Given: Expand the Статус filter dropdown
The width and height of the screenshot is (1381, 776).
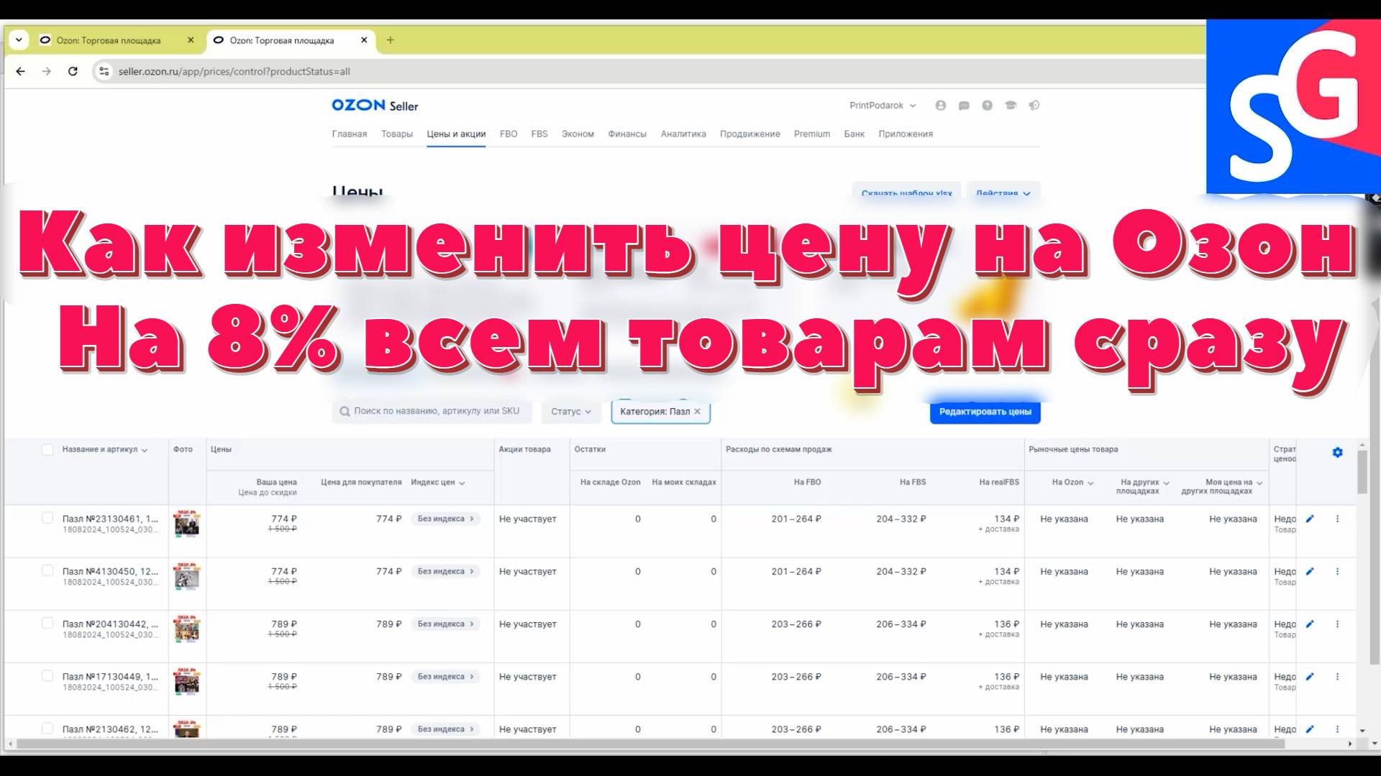Looking at the screenshot, I should pos(571,412).
